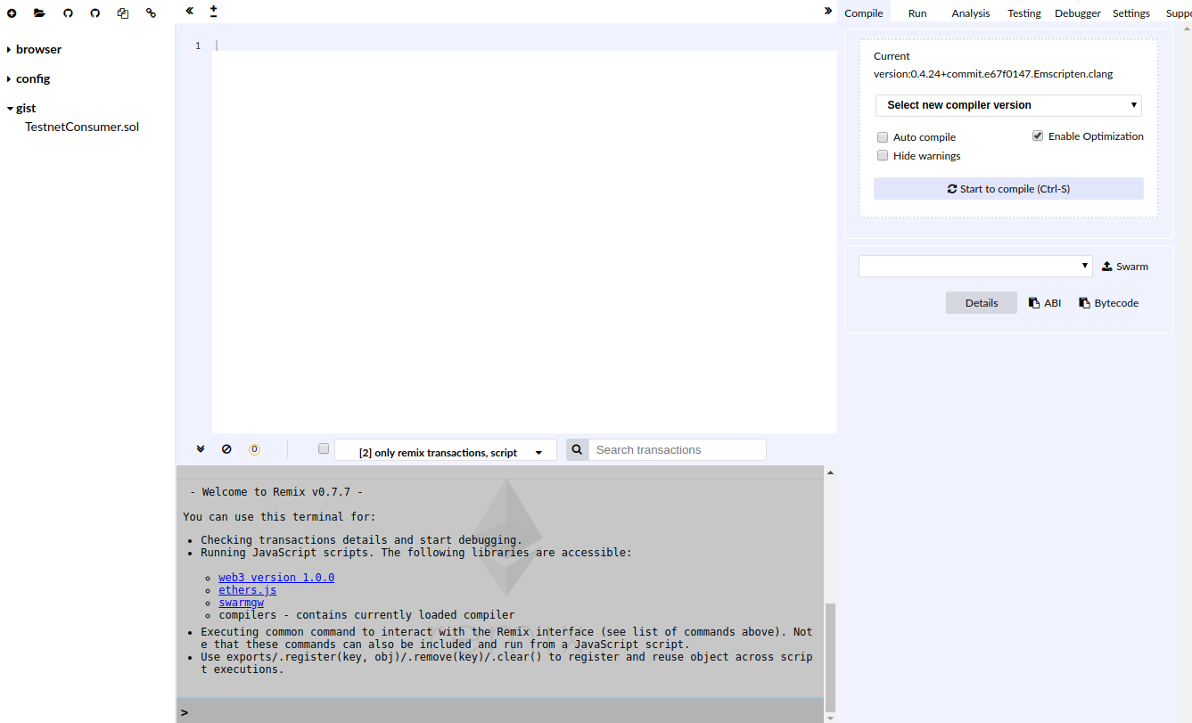The width and height of the screenshot is (1192, 723).
Task: Open the ethers.js link in terminal
Action: pyautogui.click(x=248, y=590)
